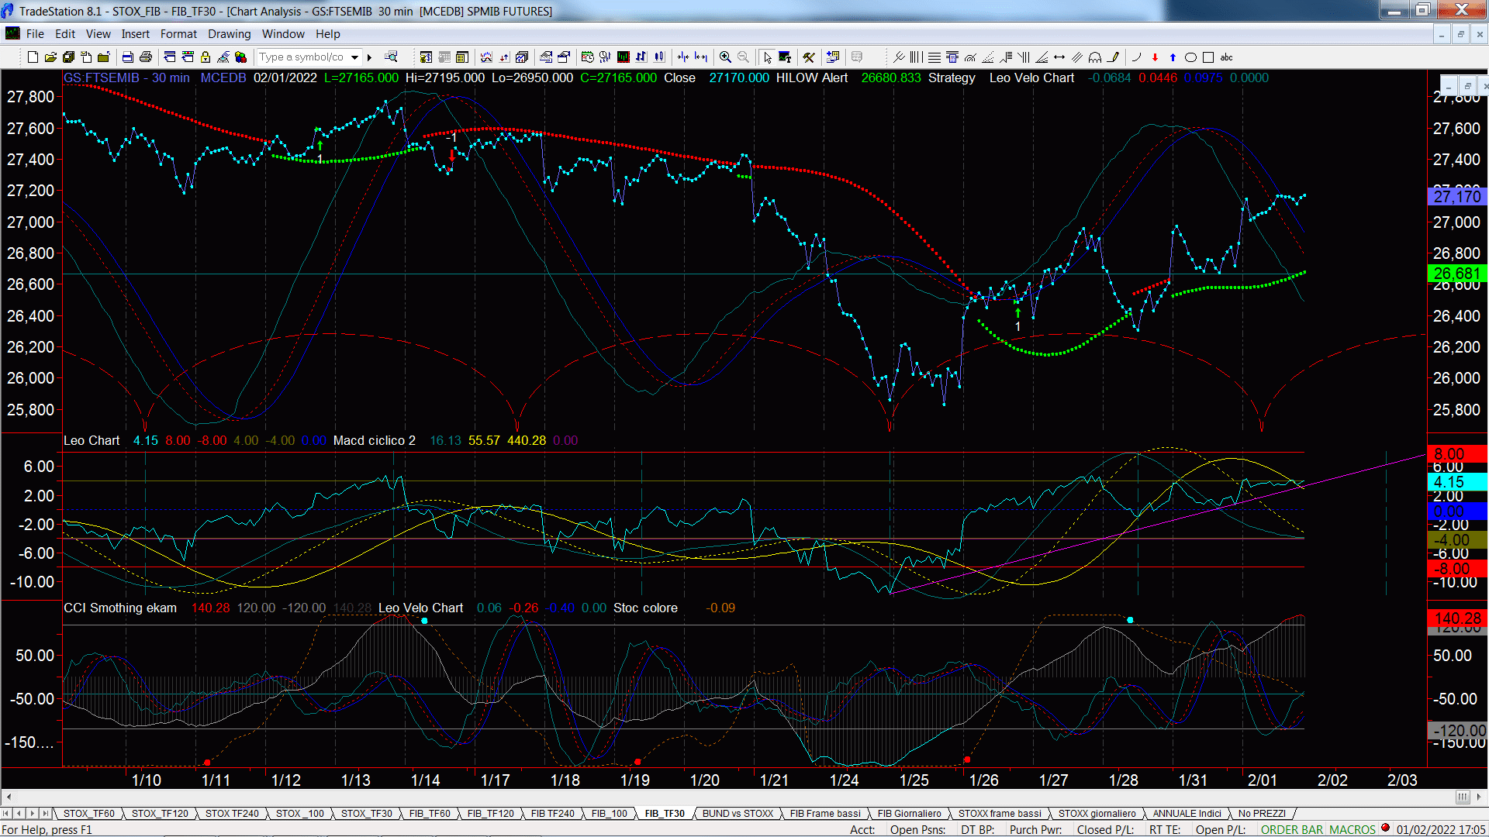
Task: Click the clock calendar icon in toolbar
Action: click(x=587, y=57)
